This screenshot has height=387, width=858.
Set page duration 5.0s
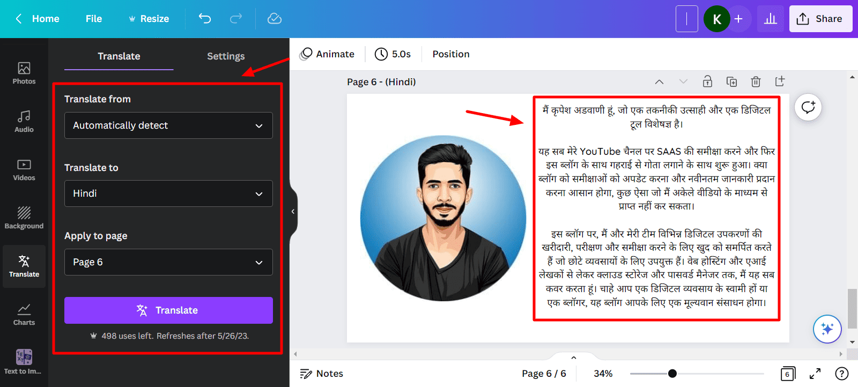tap(393, 54)
